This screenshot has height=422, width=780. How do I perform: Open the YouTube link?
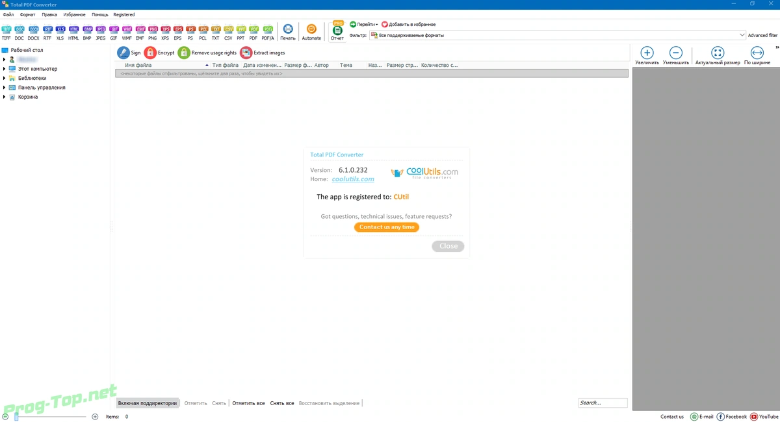point(764,417)
